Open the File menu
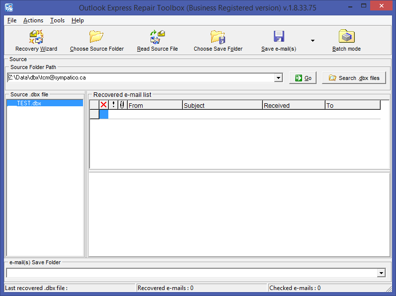The width and height of the screenshot is (396, 296). click(x=12, y=20)
